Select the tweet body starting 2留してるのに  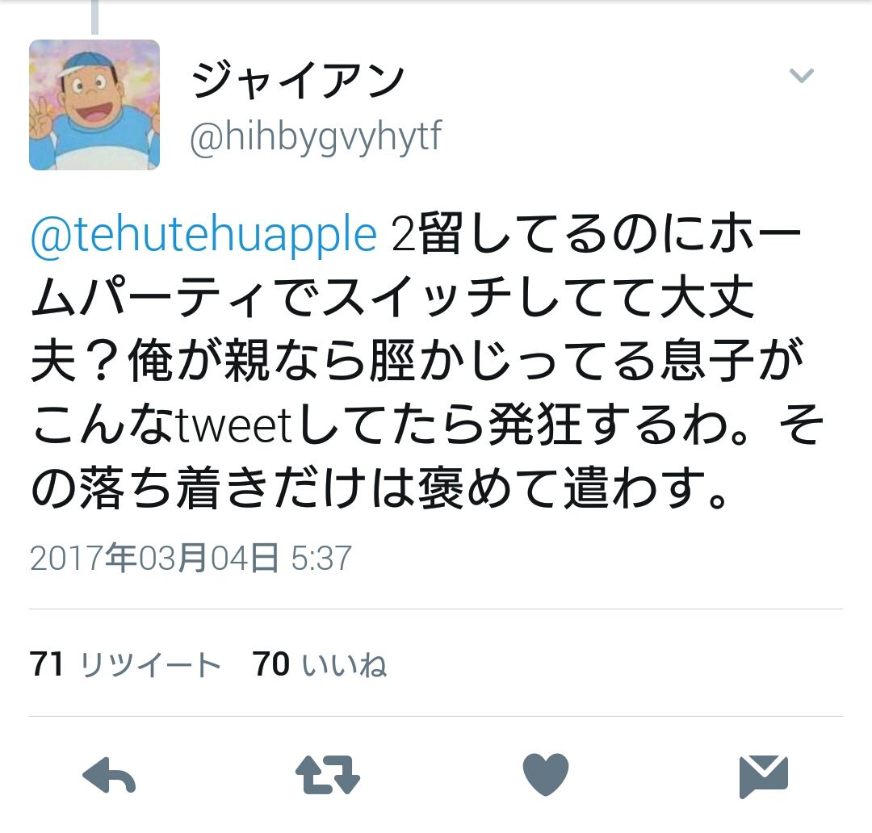point(426,361)
